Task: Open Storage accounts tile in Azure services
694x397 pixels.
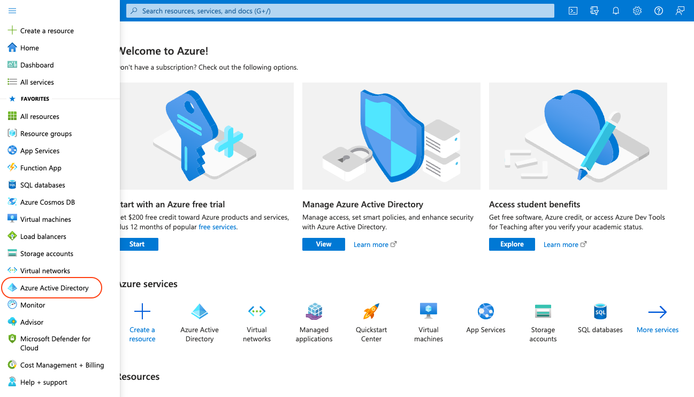Action: [543, 323]
